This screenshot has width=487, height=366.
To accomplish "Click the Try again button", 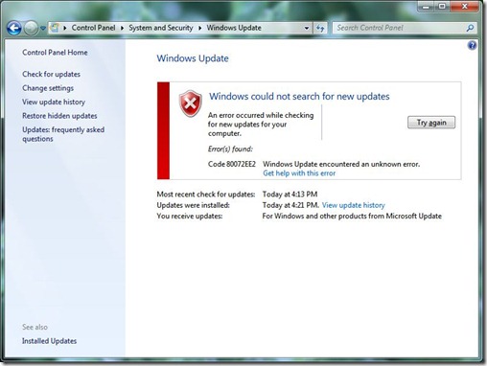I will point(431,123).
